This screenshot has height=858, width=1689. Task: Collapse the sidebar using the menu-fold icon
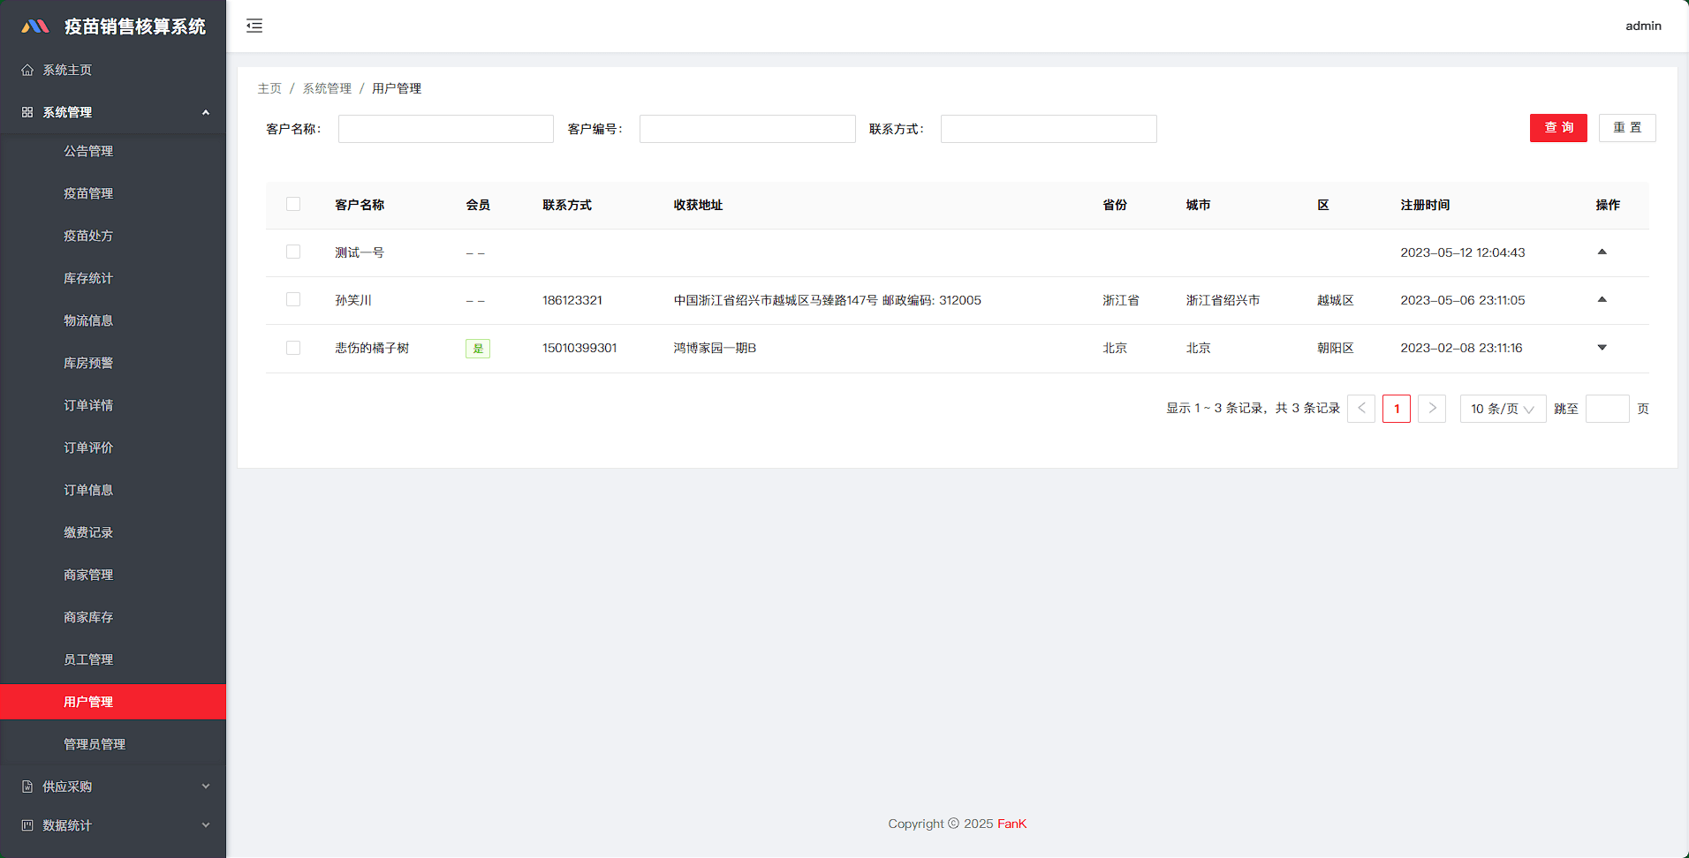pos(254,26)
